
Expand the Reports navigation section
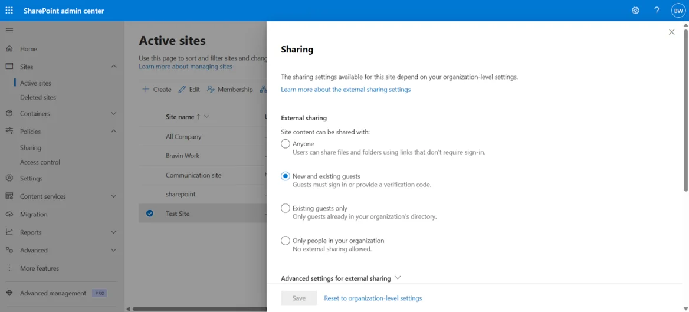(x=114, y=232)
